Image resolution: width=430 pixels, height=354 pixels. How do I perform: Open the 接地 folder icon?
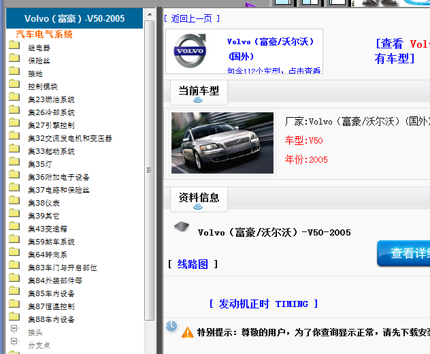[14, 71]
